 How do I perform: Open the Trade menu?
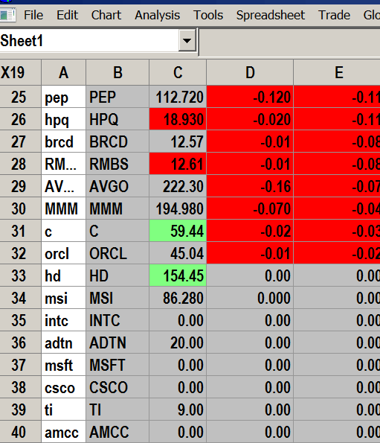334,15
